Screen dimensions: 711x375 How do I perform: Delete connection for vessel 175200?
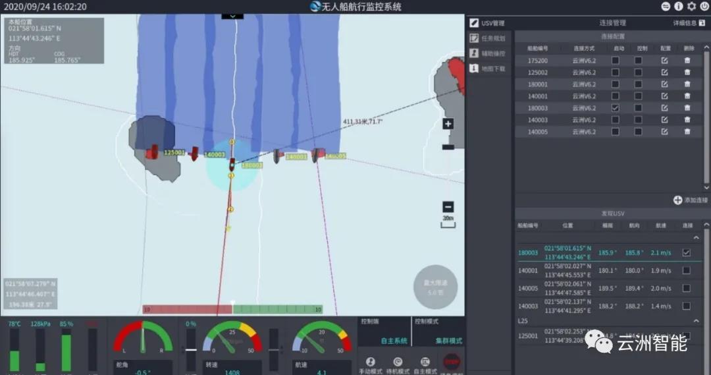pyautogui.click(x=687, y=61)
